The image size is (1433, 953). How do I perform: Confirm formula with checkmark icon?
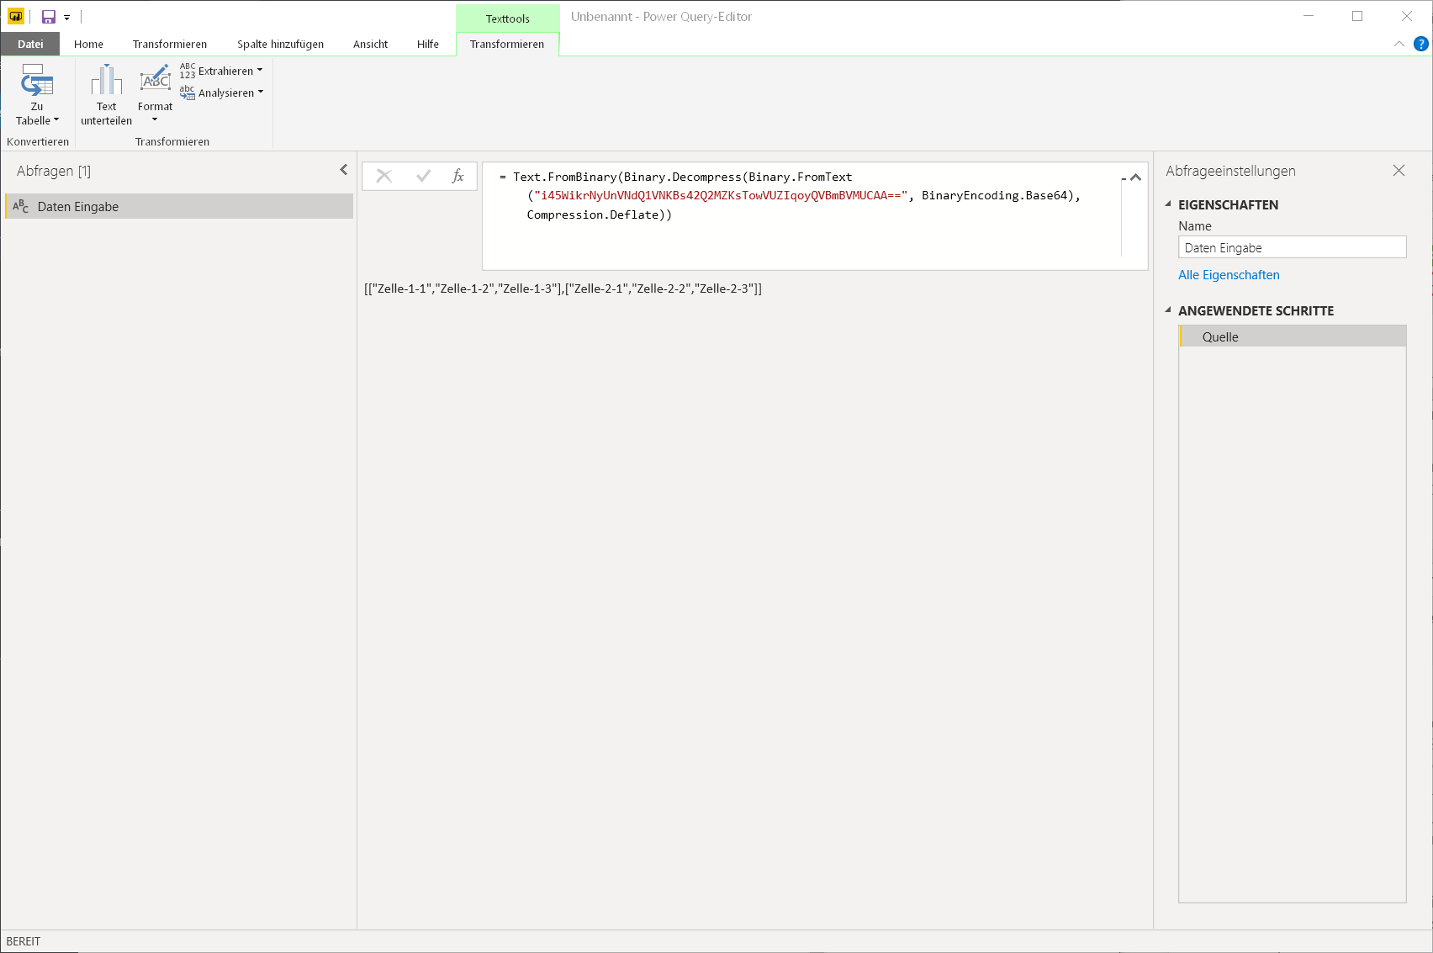click(x=423, y=176)
